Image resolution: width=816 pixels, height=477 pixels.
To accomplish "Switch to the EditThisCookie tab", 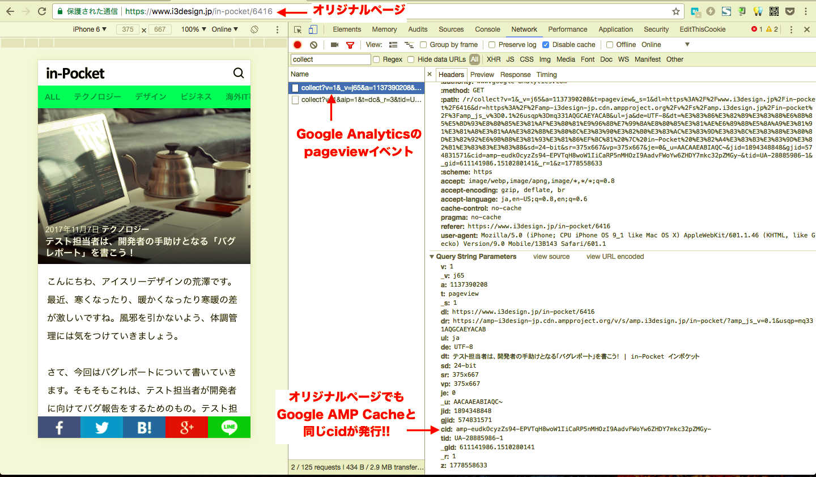I will point(703,29).
